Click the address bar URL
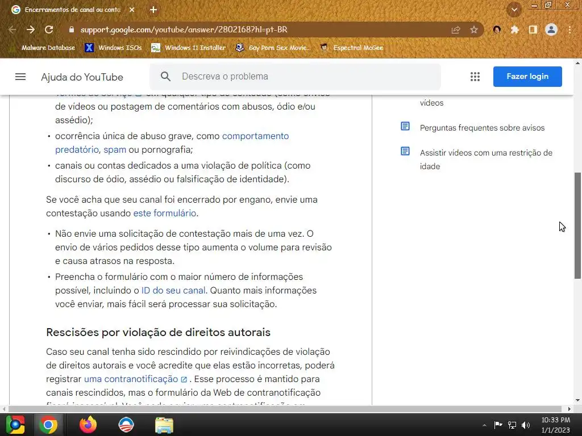This screenshot has width=582, height=436. [x=184, y=30]
